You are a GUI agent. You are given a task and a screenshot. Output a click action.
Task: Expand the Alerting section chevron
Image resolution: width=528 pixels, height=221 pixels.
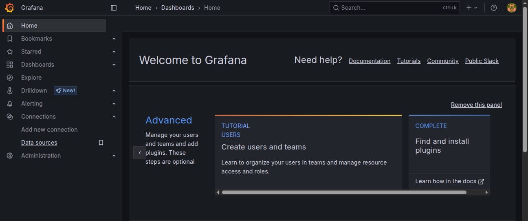[114, 104]
